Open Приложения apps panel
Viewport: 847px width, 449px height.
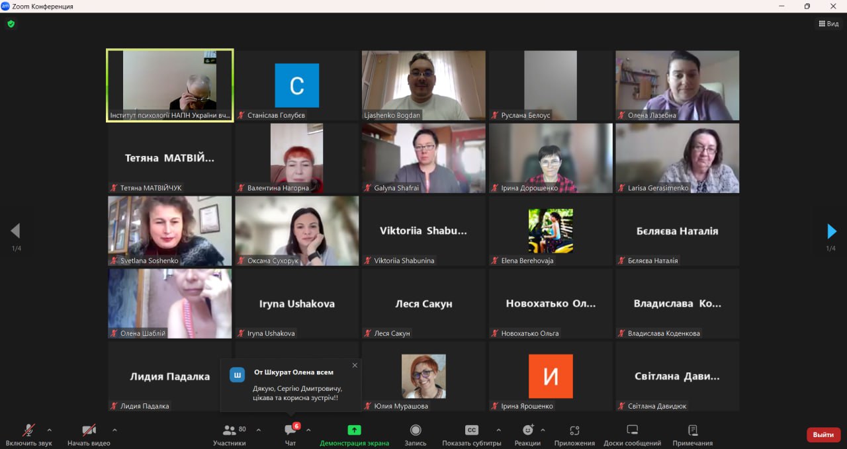click(x=574, y=433)
